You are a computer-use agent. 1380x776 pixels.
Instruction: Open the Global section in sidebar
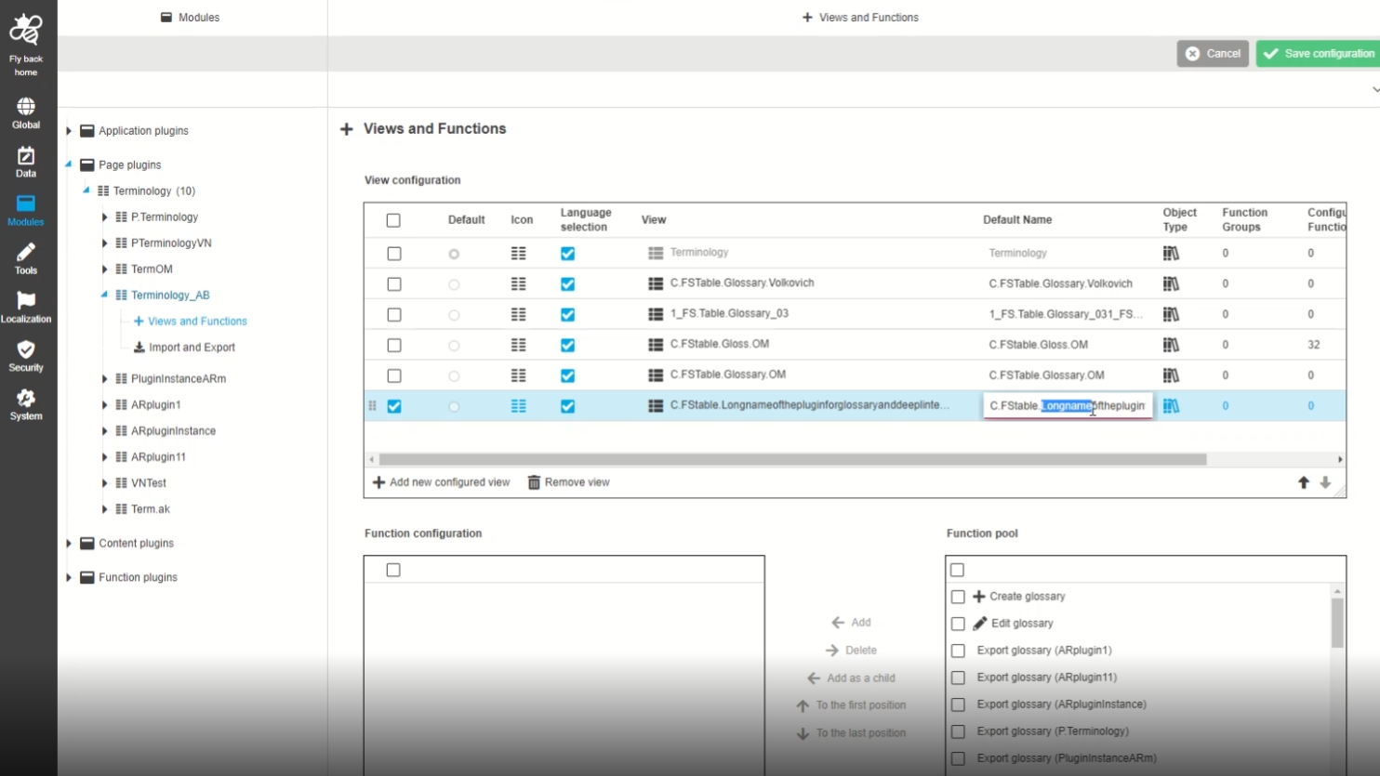[26, 108]
